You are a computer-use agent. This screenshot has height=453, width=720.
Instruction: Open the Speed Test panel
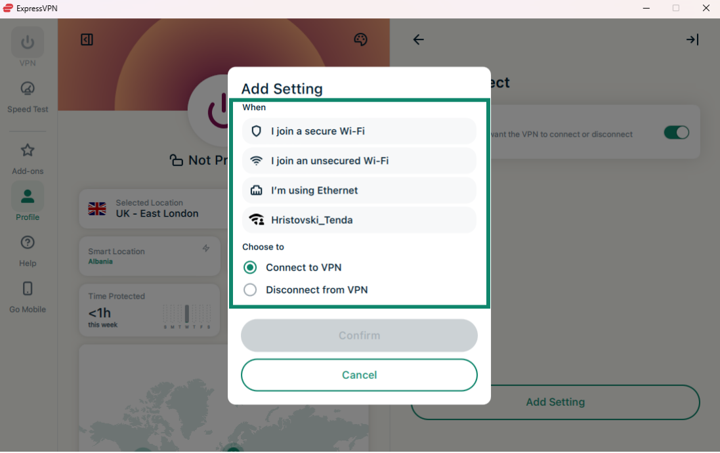pyautogui.click(x=28, y=89)
